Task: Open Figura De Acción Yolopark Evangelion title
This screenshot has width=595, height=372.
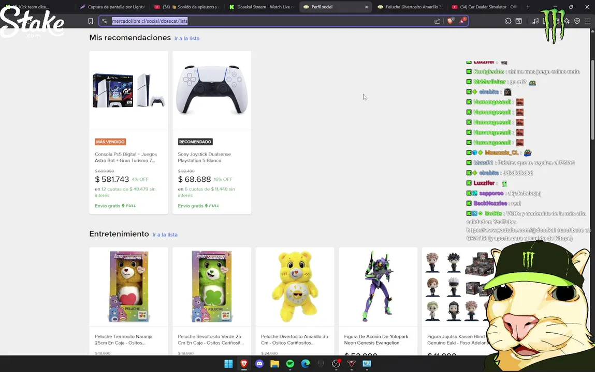Action: pos(376,339)
